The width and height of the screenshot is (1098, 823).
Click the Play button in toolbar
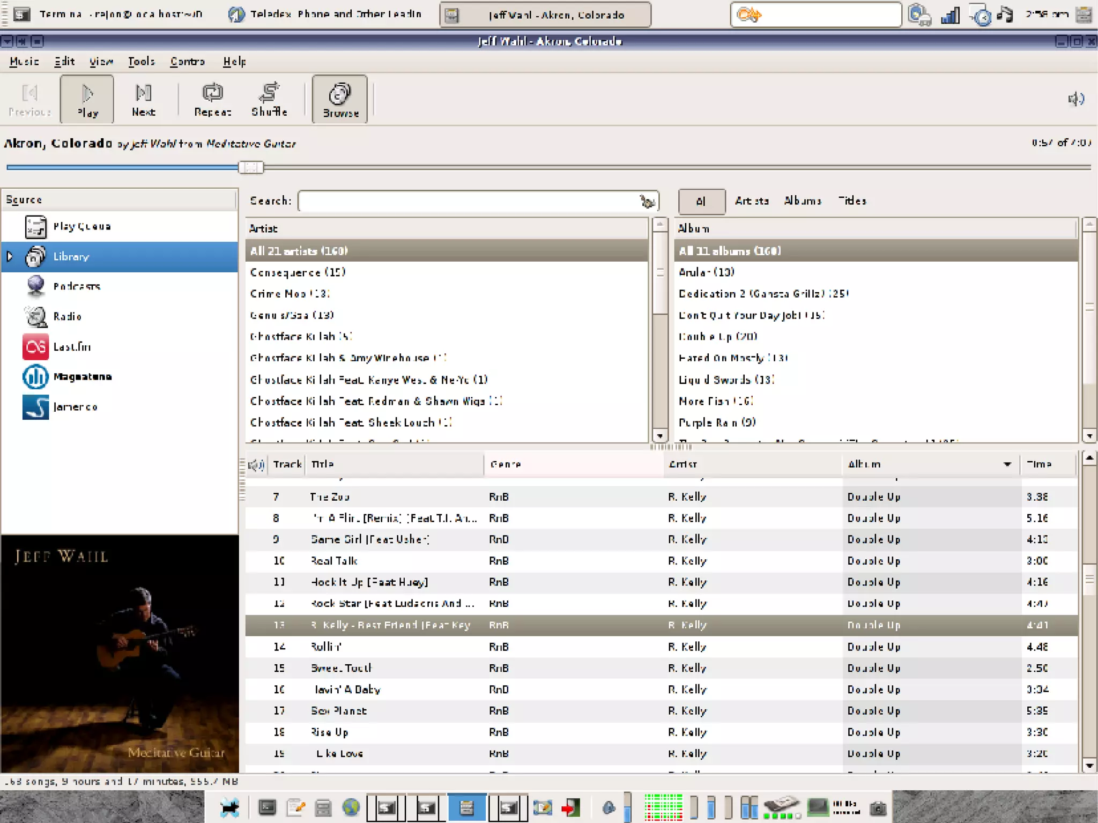(x=87, y=100)
